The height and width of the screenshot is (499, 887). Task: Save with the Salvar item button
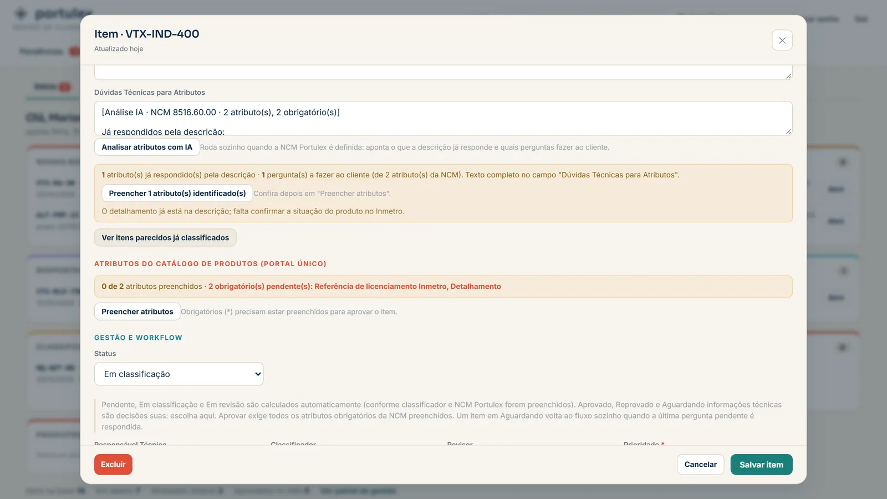pyautogui.click(x=761, y=465)
